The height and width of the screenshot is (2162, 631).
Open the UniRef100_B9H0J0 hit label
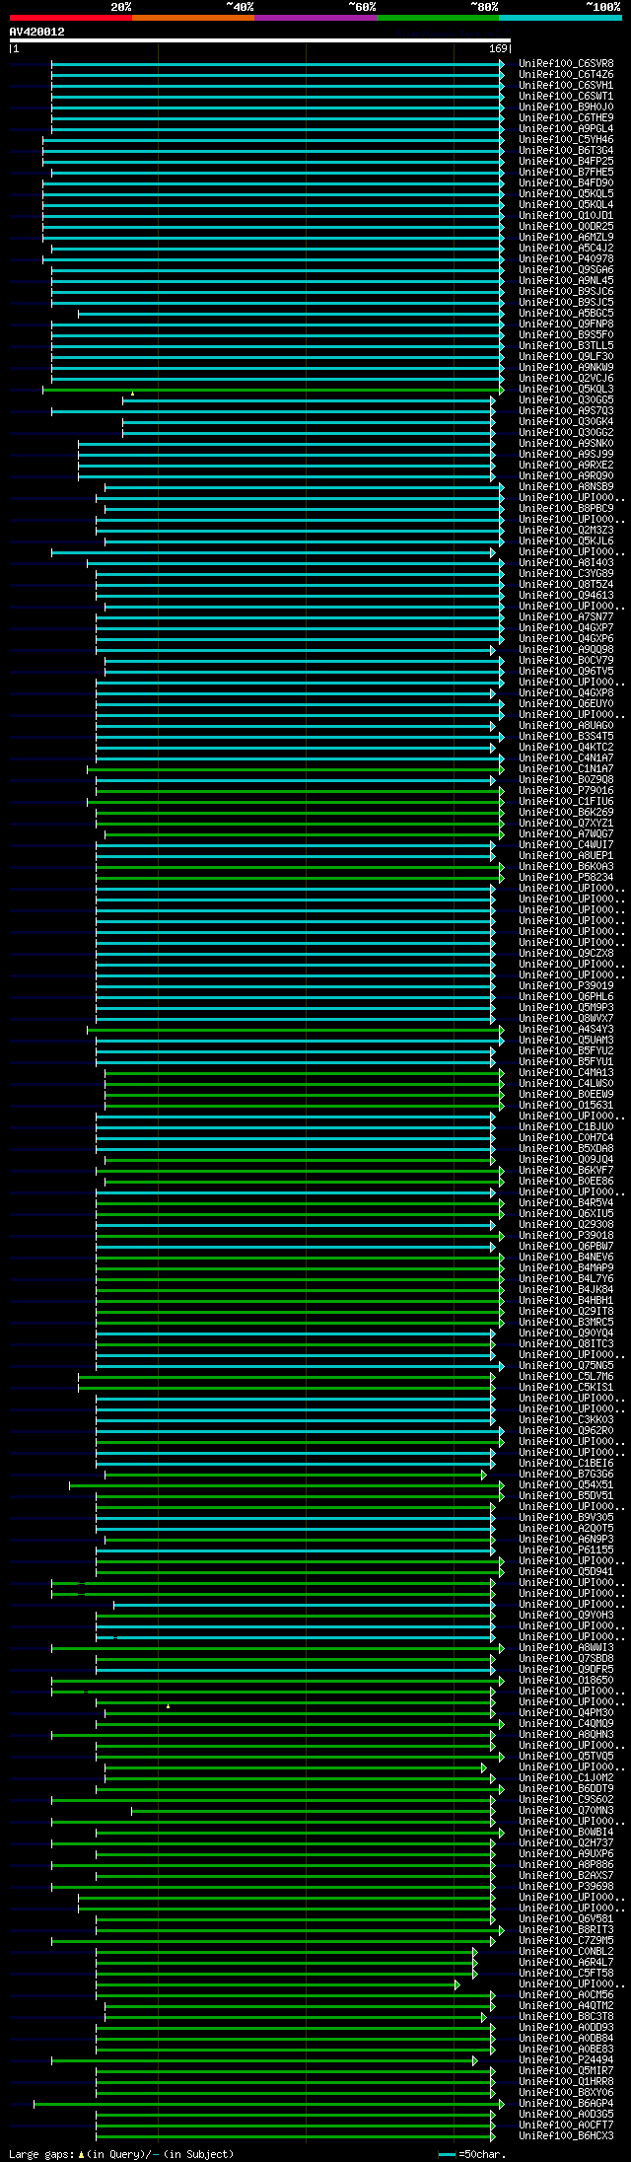(566, 108)
